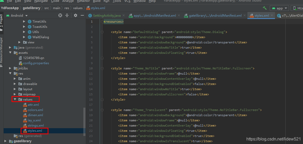Open the Android view selector dropdown

pos(17,16)
